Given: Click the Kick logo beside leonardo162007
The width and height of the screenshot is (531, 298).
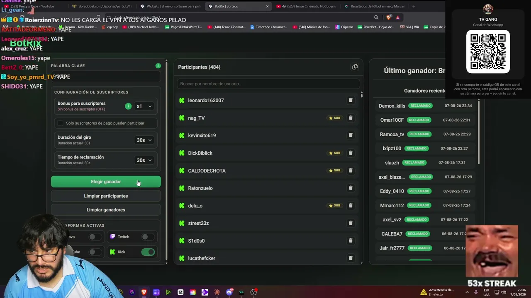Looking at the screenshot, I should point(182,101).
